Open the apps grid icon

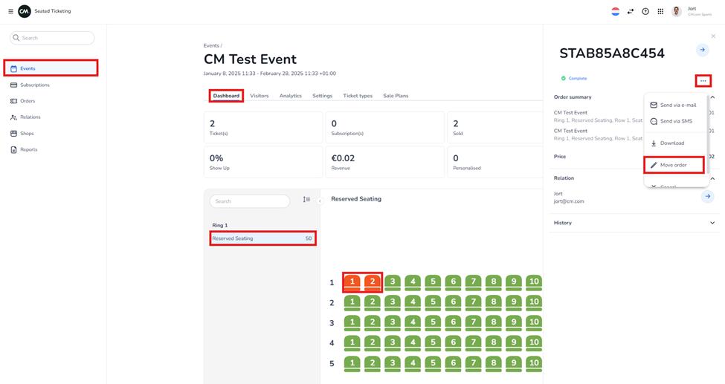660,11
